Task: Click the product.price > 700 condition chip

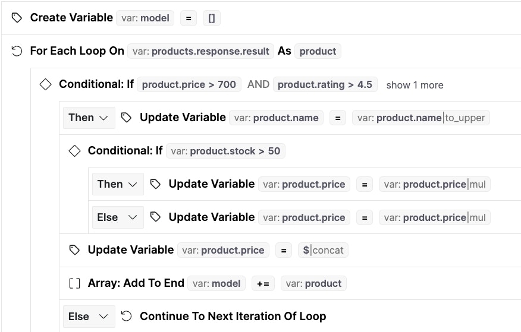Action: 189,84
